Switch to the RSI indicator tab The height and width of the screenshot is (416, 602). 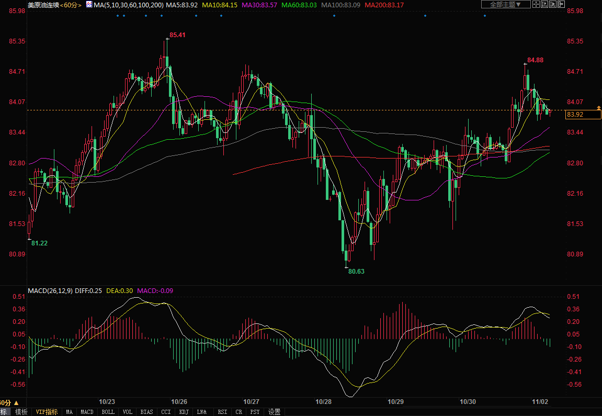(222, 412)
